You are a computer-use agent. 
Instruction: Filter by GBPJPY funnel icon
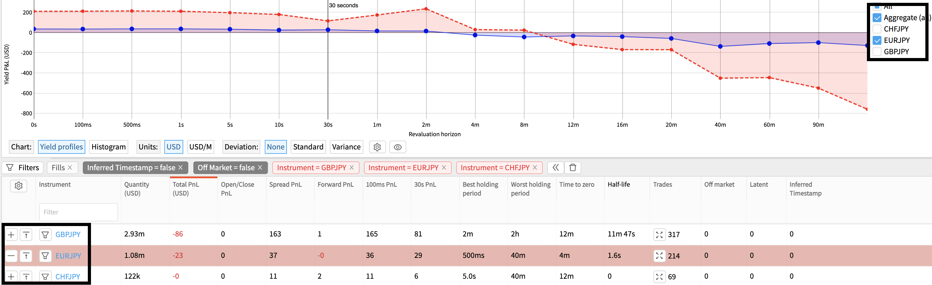pyautogui.click(x=45, y=235)
